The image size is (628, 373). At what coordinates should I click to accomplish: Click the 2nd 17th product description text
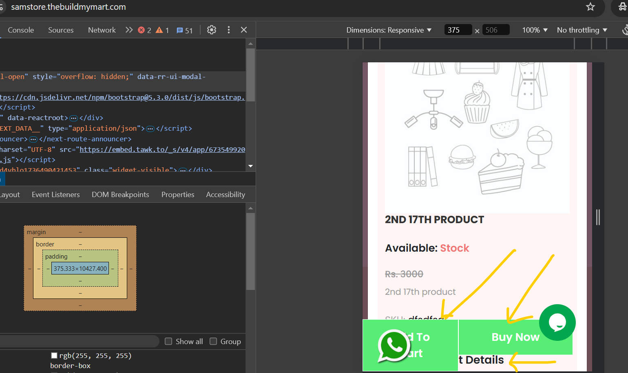420,292
